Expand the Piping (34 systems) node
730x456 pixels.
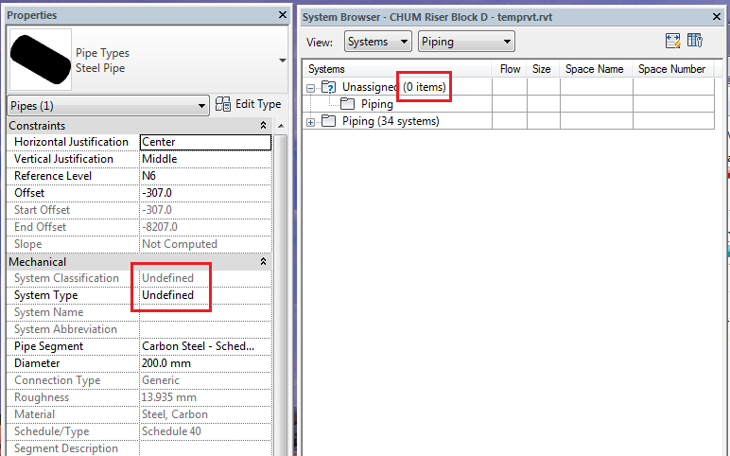[310, 122]
